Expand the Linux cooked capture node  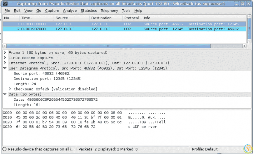[x=5, y=58]
